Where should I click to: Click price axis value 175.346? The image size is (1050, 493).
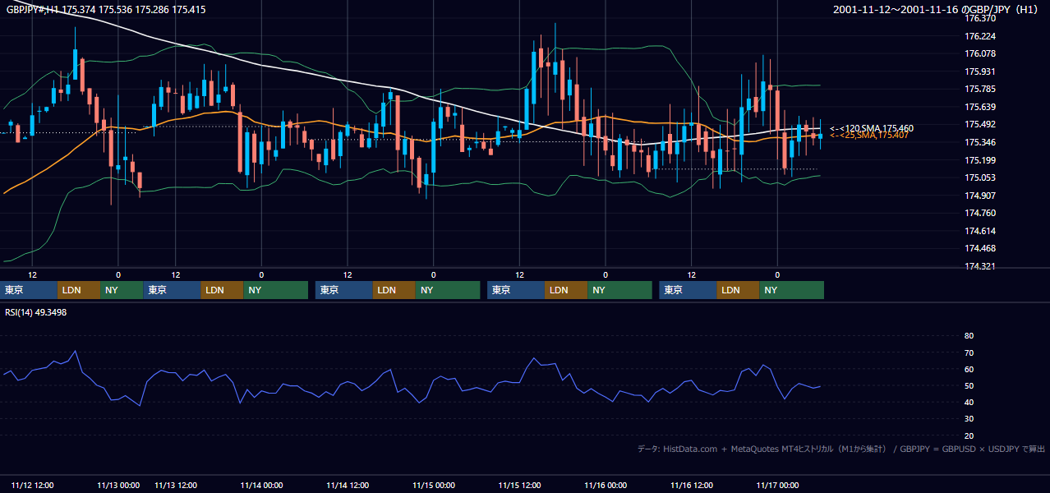(980, 142)
